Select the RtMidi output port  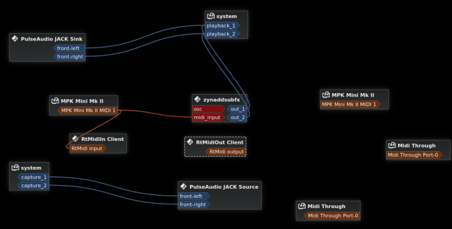point(225,152)
